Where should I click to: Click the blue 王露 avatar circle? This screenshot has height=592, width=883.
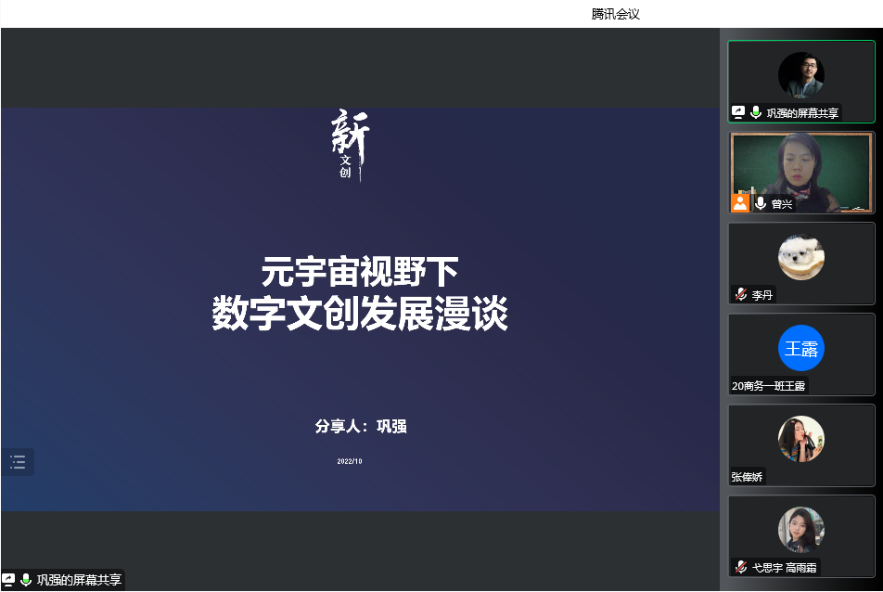click(x=801, y=349)
